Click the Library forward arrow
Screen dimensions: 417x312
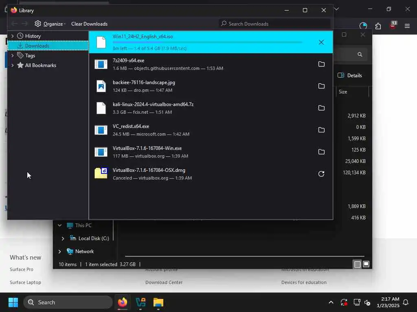[24, 24]
